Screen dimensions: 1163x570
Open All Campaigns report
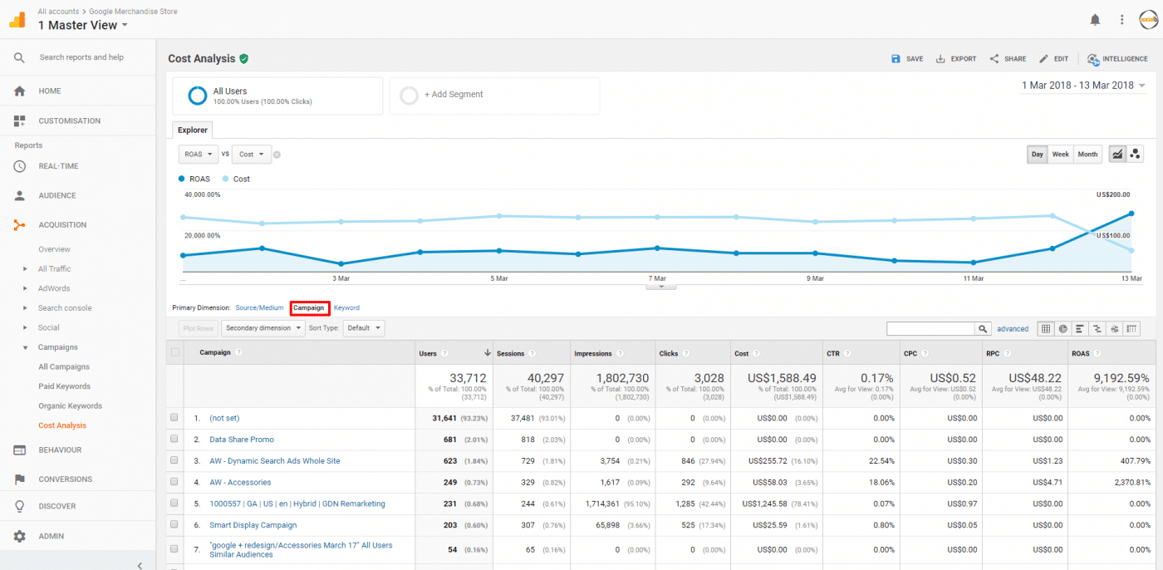tap(64, 367)
